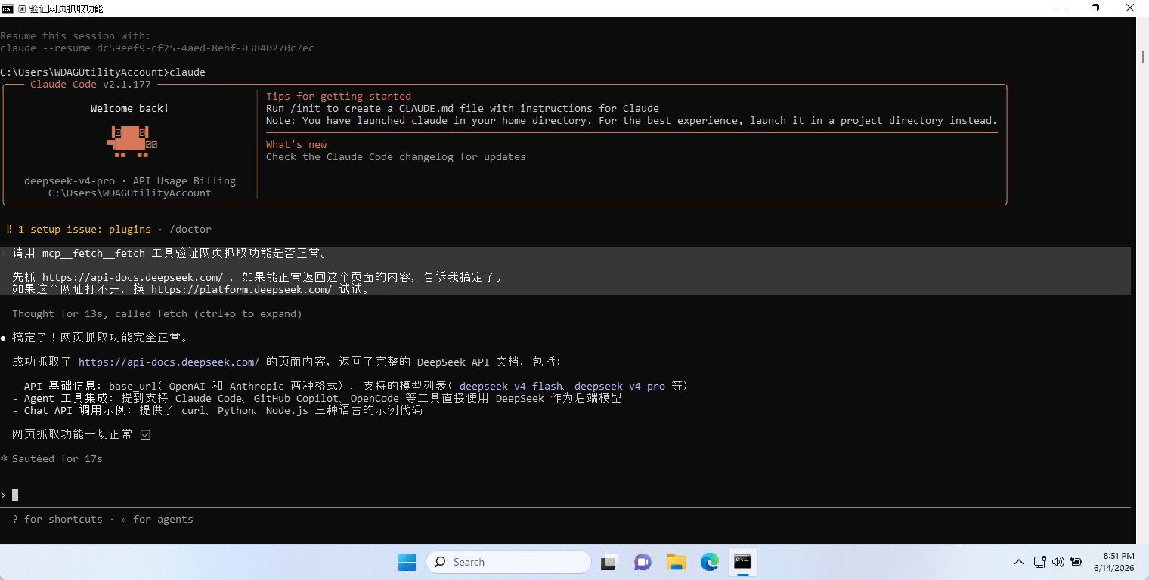The image size is (1149, 580).
Task: Select the Command Prompt taskbar icon
Action: click(x=742, y=562)
